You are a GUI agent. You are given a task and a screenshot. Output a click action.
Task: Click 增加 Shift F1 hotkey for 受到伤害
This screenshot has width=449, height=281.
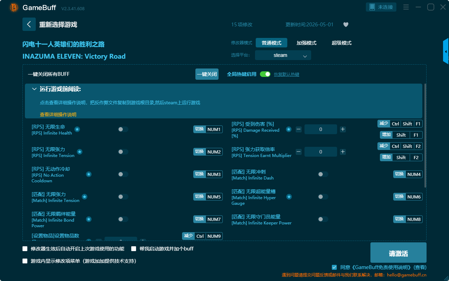click(401, 135)
